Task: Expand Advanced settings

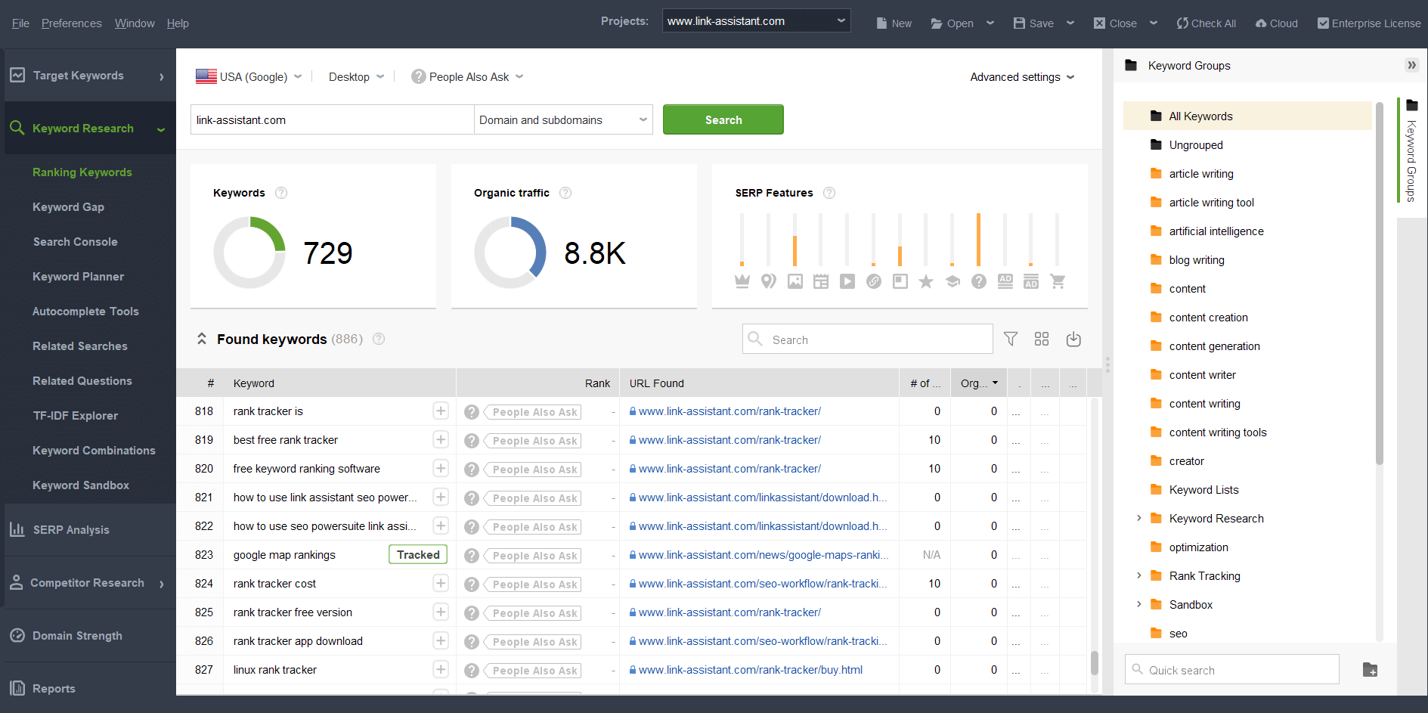Action: pos(1022,77)
